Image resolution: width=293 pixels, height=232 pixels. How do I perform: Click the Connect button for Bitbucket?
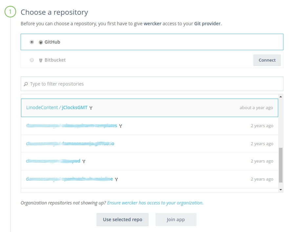coord(267,60)
